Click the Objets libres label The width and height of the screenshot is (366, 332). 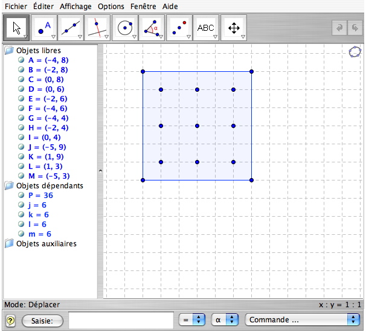(x=39, y=50)
